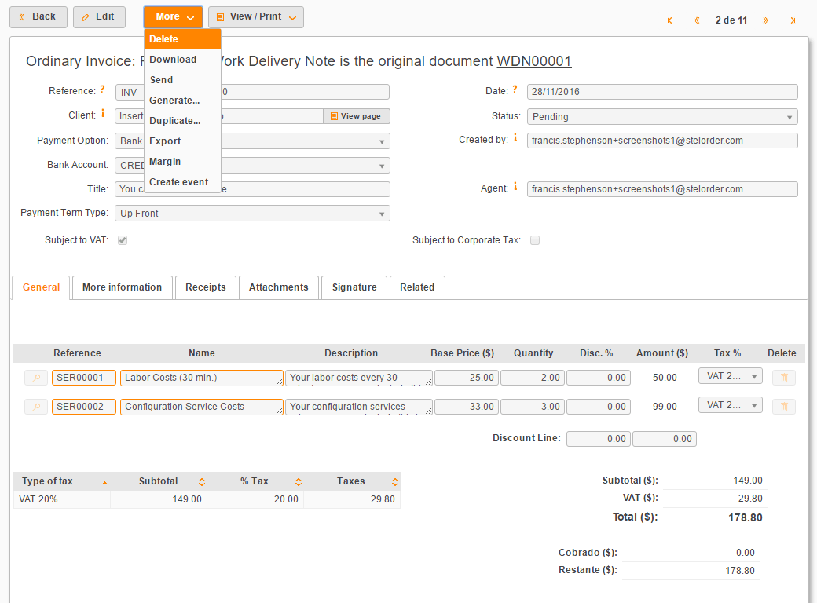Delete the Labor Costs line with trash icon

[x=784, y=378]
